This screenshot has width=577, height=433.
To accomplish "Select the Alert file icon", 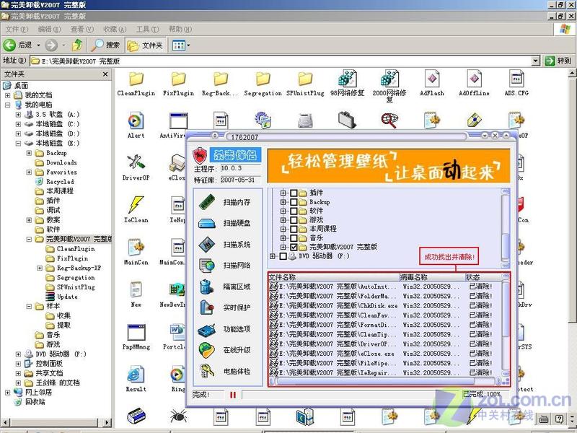I will coord(136,121).
